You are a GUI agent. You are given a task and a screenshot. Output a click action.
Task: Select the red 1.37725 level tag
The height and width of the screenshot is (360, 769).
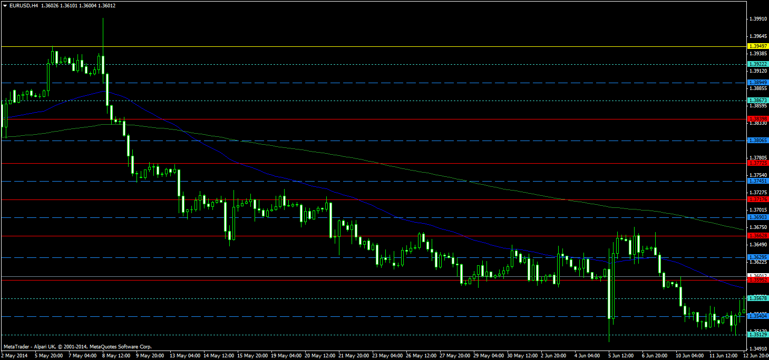(x=758, y=163)
